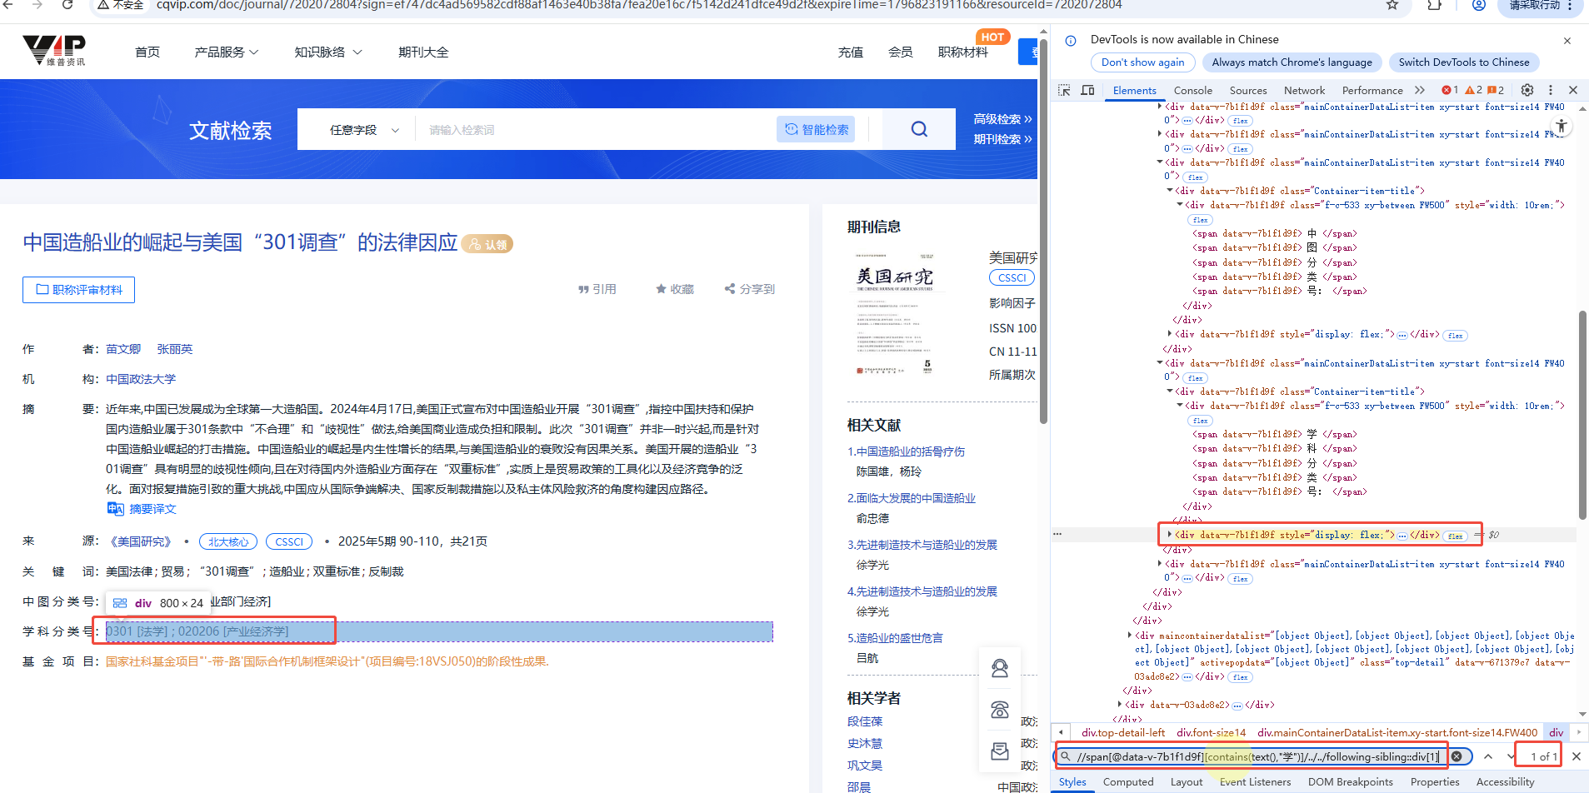Open the Performance tab
1589x793 pixels.
[1372, 90]
